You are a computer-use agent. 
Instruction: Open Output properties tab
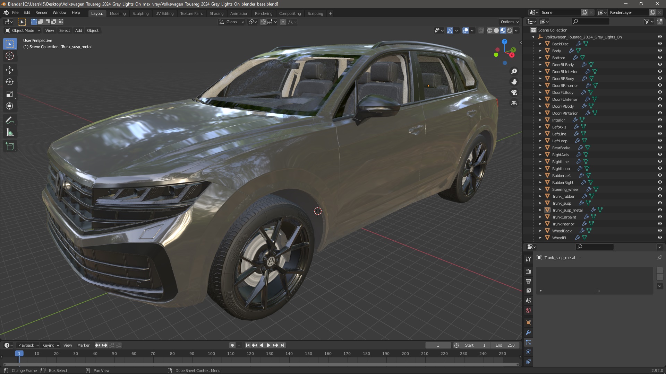tap(528, 281)
